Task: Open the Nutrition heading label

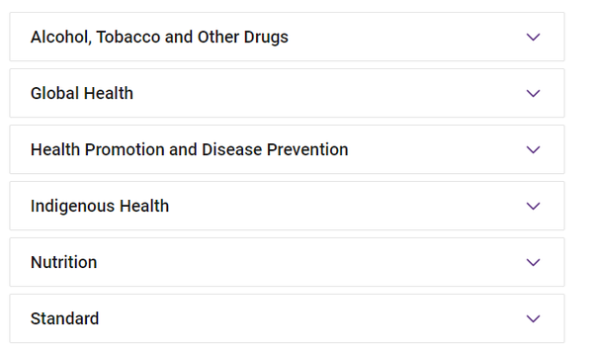Action: click(x=63, y=263)
